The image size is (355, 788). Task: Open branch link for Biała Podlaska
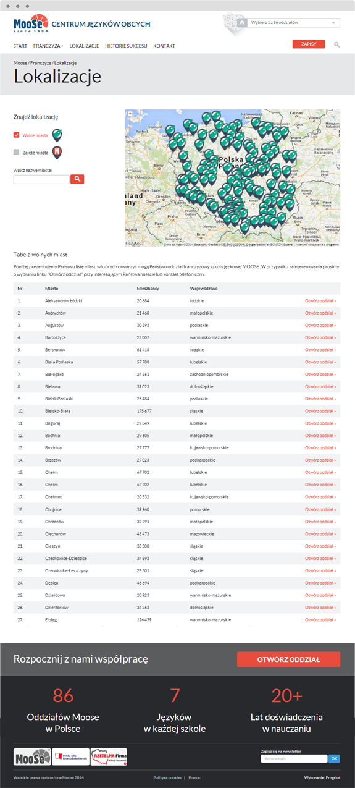point(320,362)
